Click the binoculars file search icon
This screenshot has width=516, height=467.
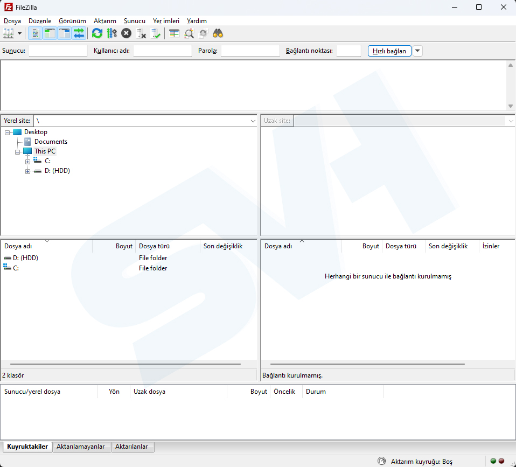[218, 33]
